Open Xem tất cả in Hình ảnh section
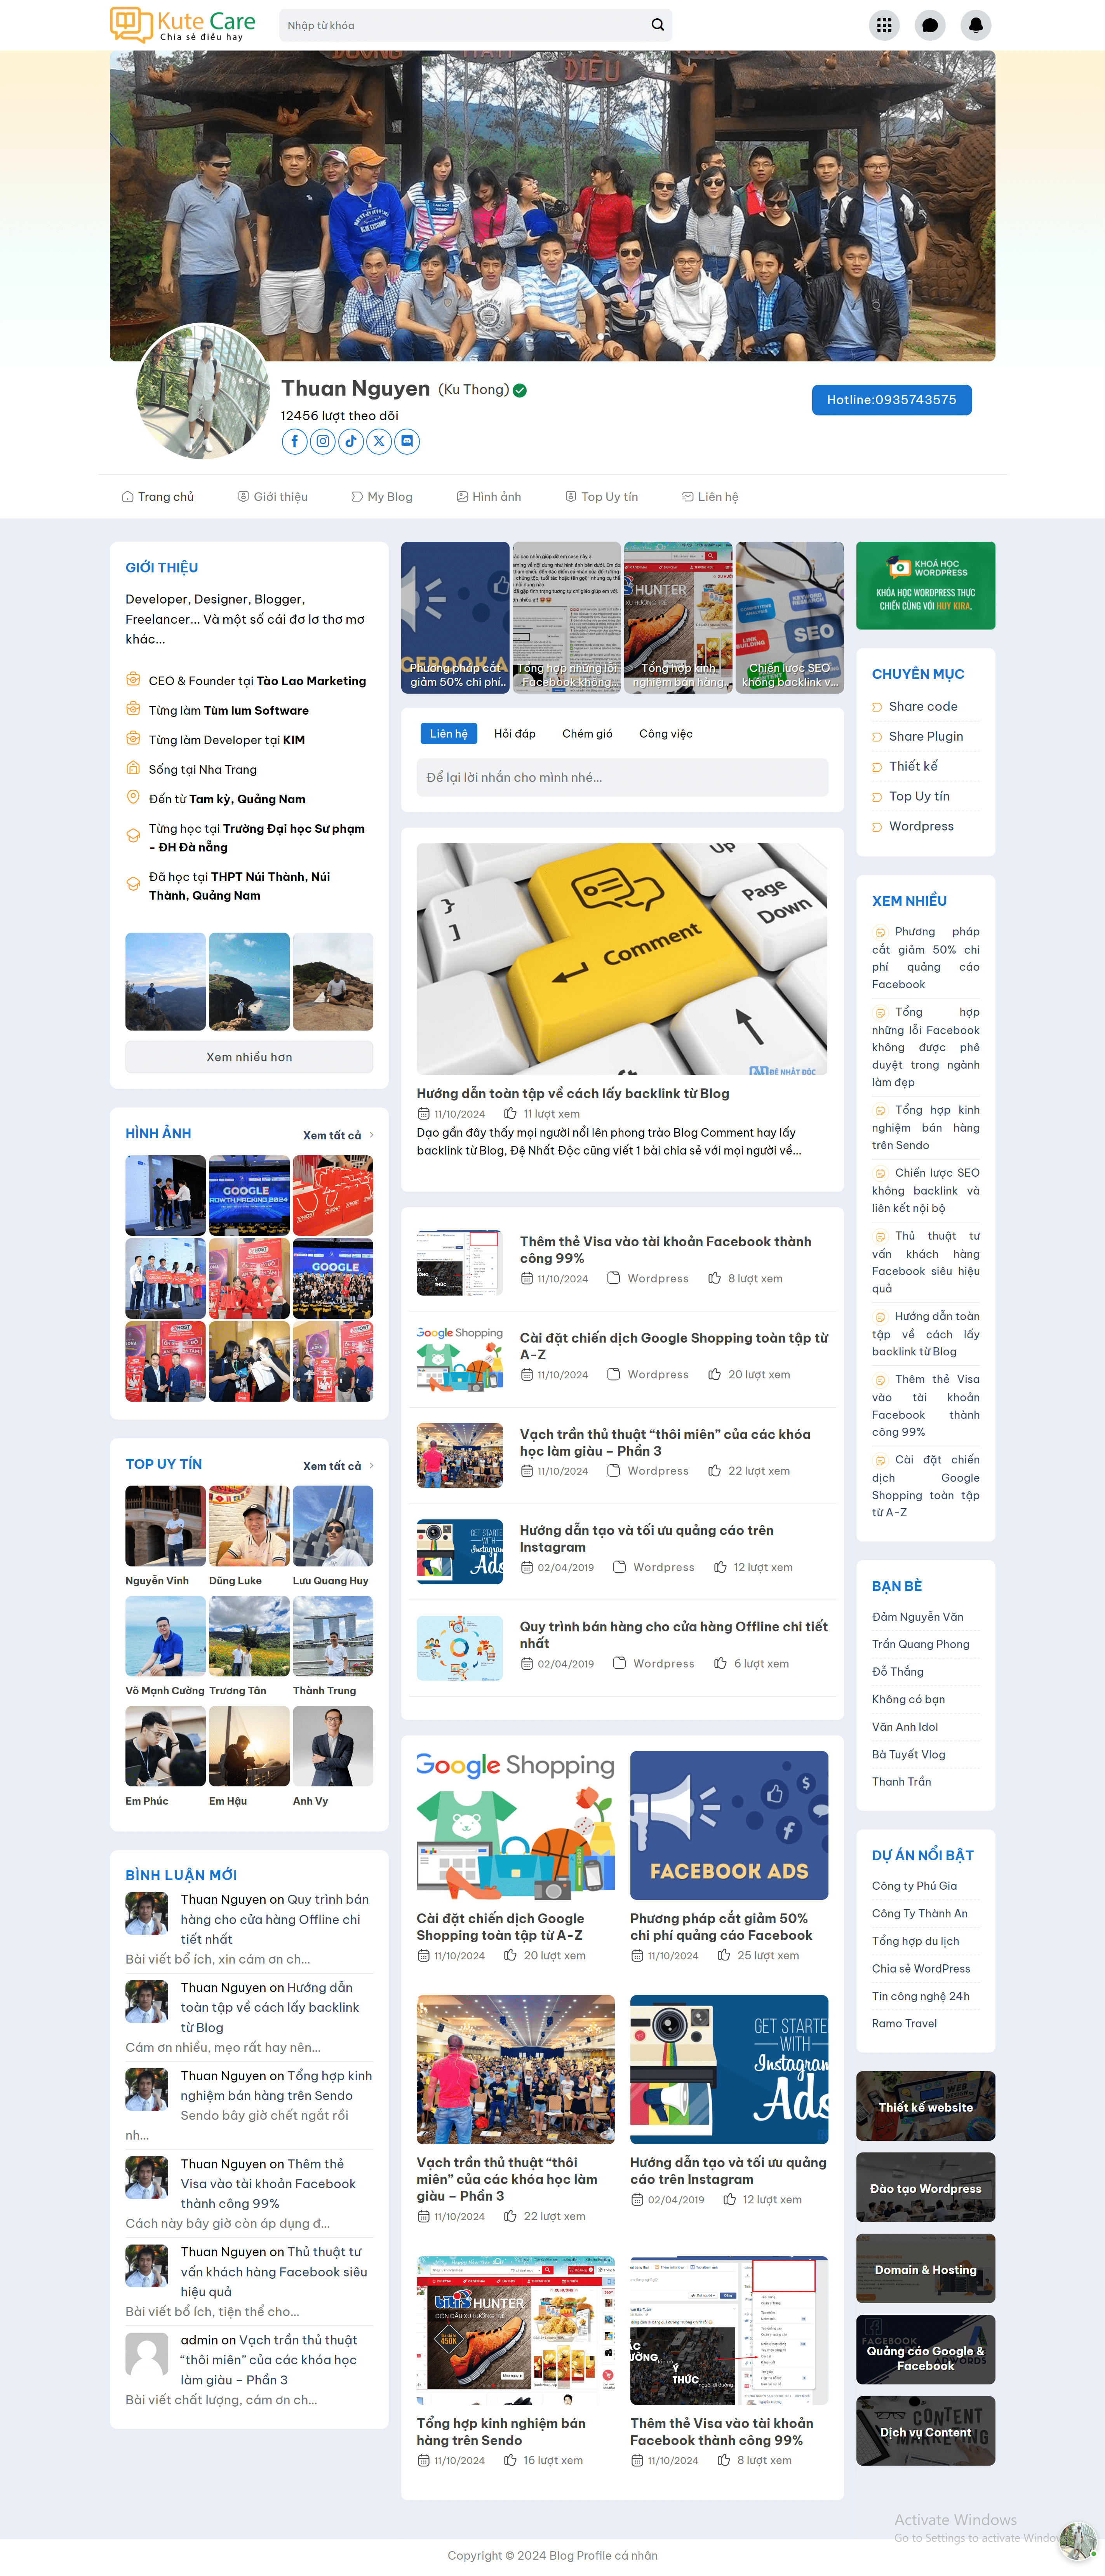Viewport: 1105px width, 2576px height. click(x=338, y=1135)
